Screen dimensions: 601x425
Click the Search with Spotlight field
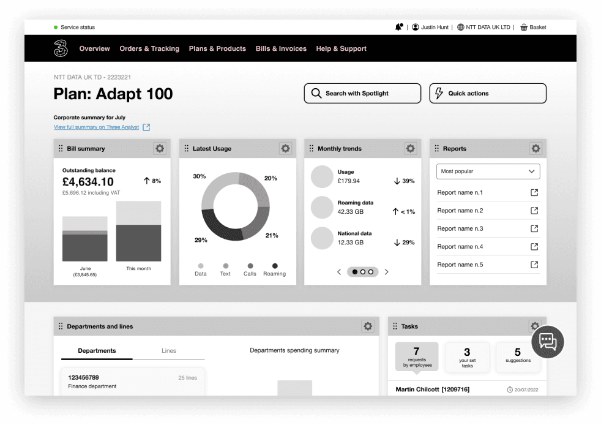tap(362, 93)
